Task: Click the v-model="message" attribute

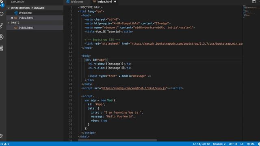Action: coord(132,76)
